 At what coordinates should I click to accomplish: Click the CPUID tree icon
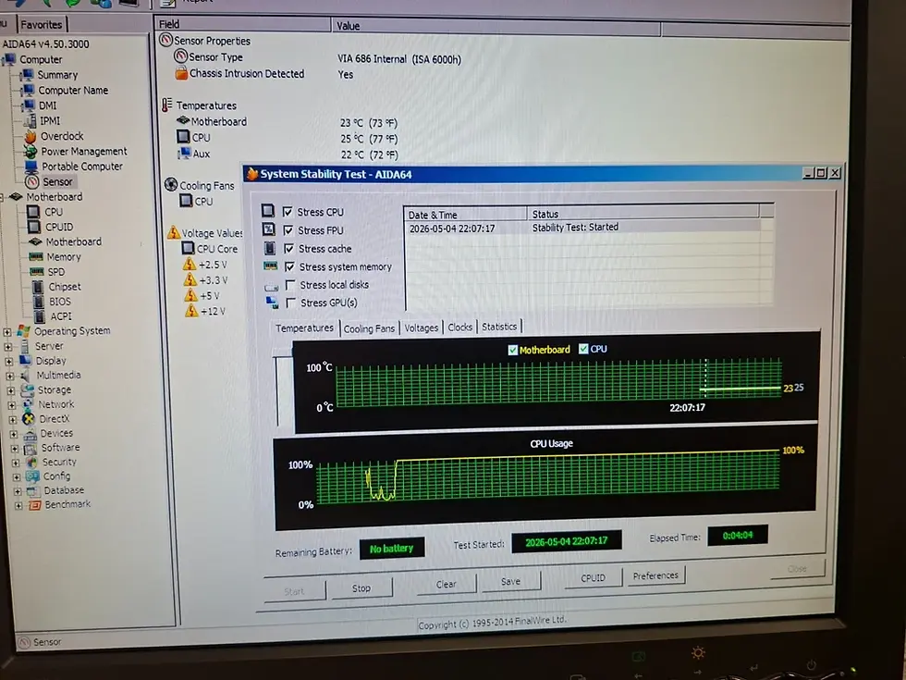click(35, 227)
